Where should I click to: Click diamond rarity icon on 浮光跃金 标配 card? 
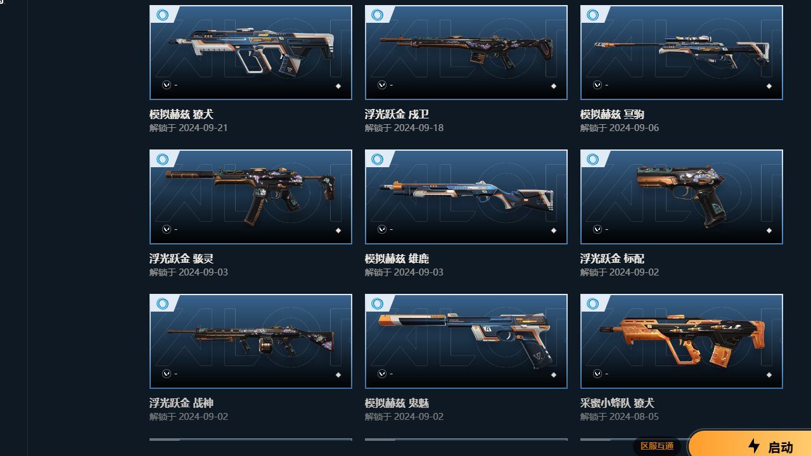[769, 231]
